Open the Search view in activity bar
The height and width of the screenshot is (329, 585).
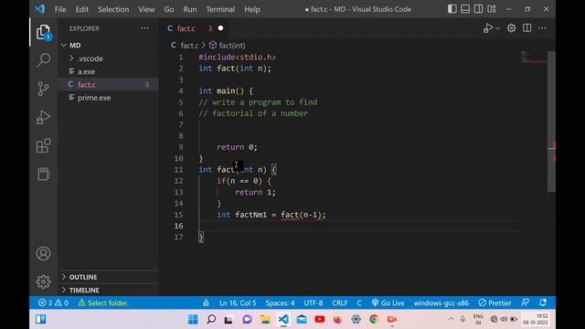pyautogui.click(x=43, y=60)
